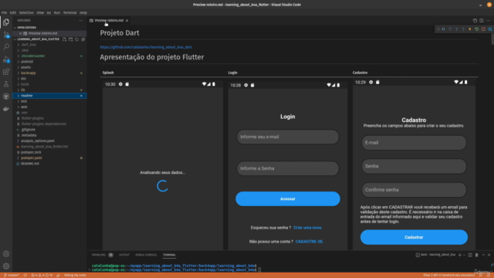This screenshot has width=494, height=278.
Task: Switch to the Output panel tab
Action: click(124, 255)
